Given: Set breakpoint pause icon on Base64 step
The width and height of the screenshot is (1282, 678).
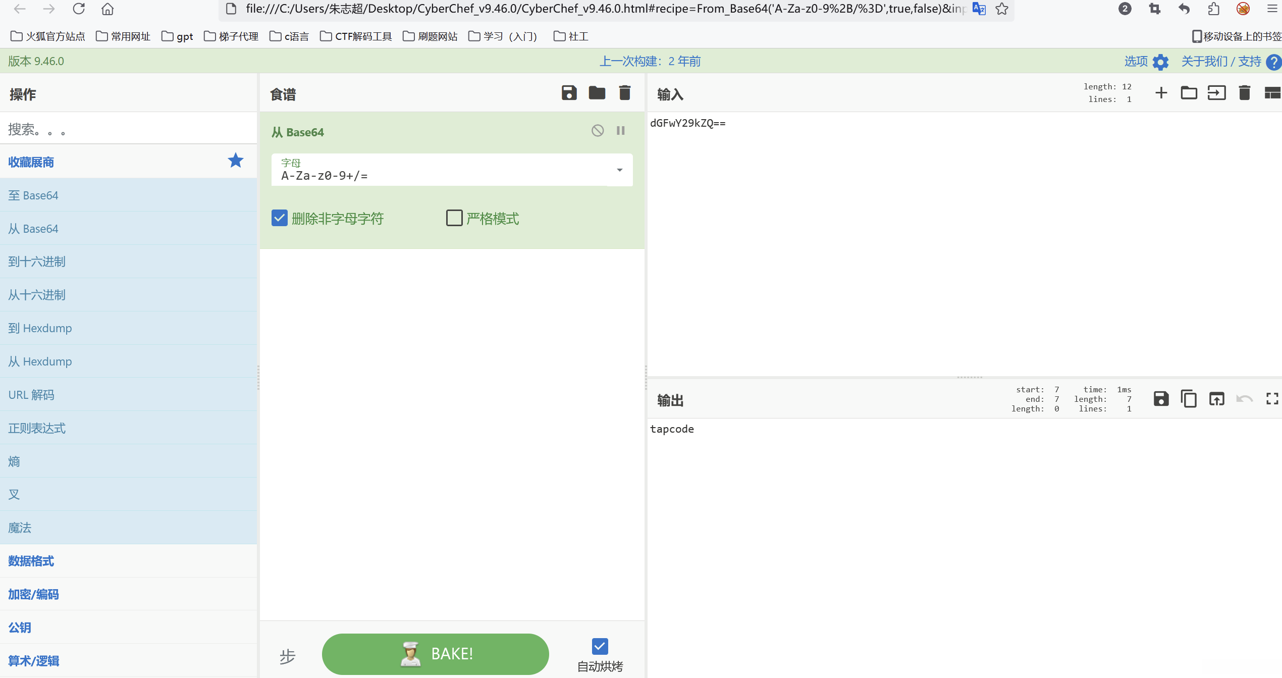Looking at the screenshot, I should (620, 131).
